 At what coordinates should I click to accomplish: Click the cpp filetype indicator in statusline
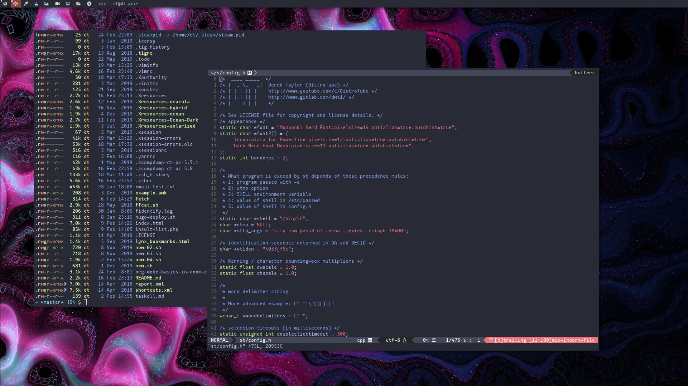[x=361, y=340]
